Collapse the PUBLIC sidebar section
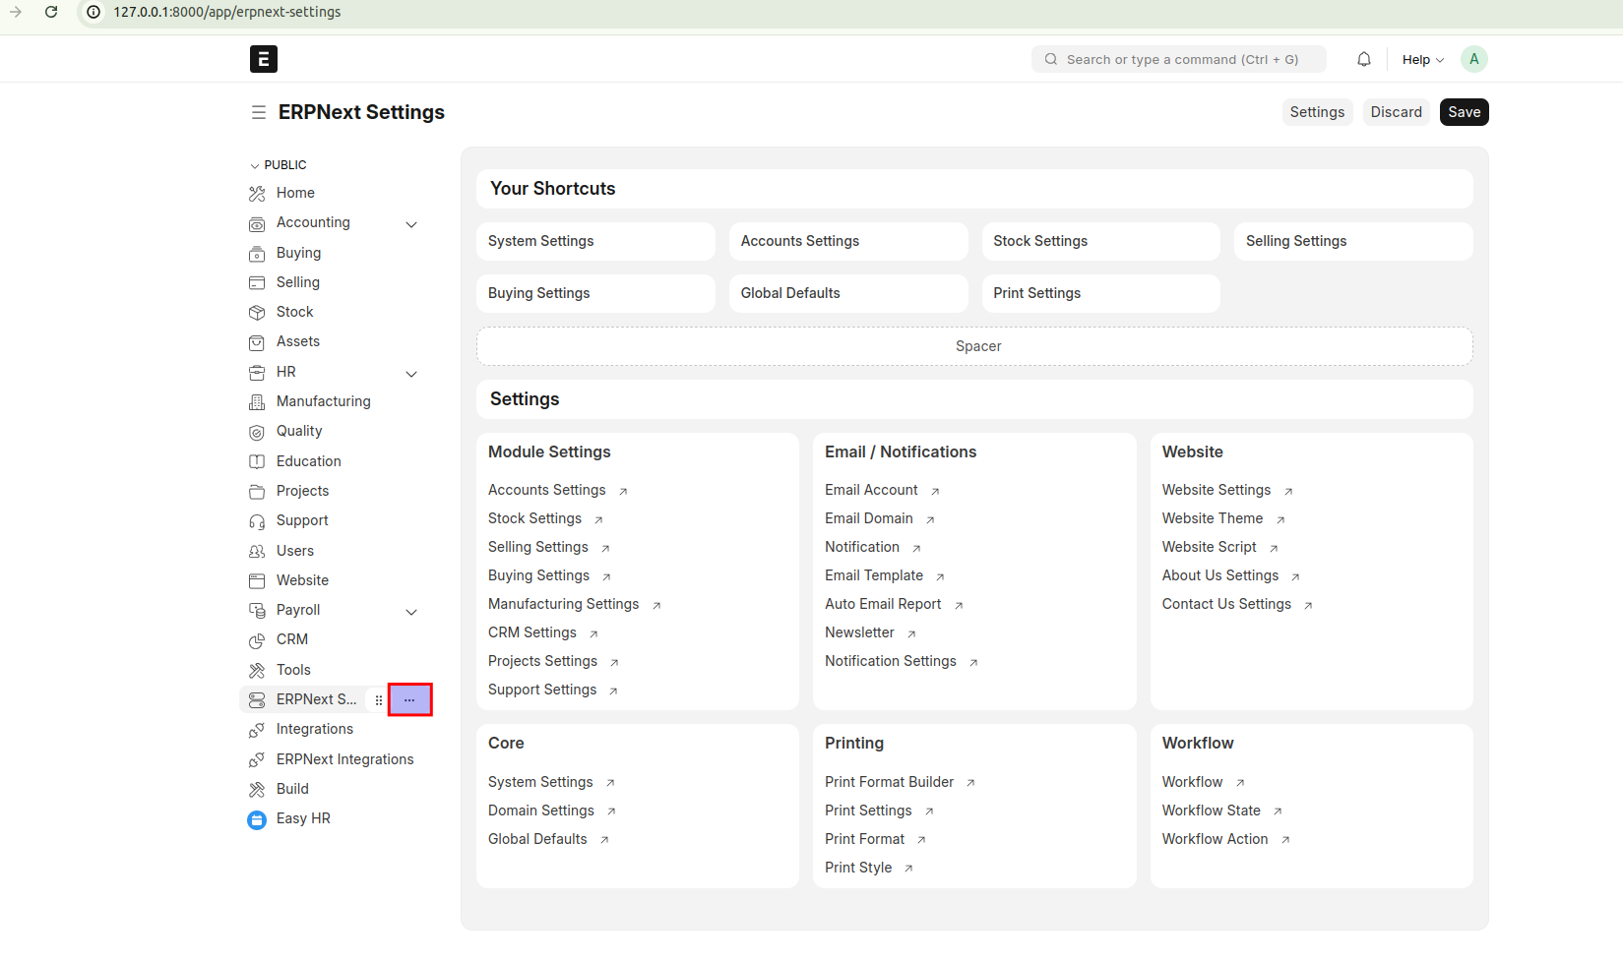Viewport: 1623px width, 961px height. 279,165
